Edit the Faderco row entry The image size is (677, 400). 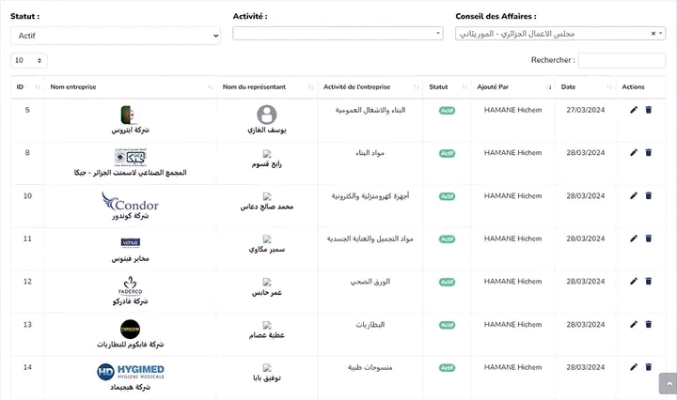pyautogui.click(x=634, y=281)
